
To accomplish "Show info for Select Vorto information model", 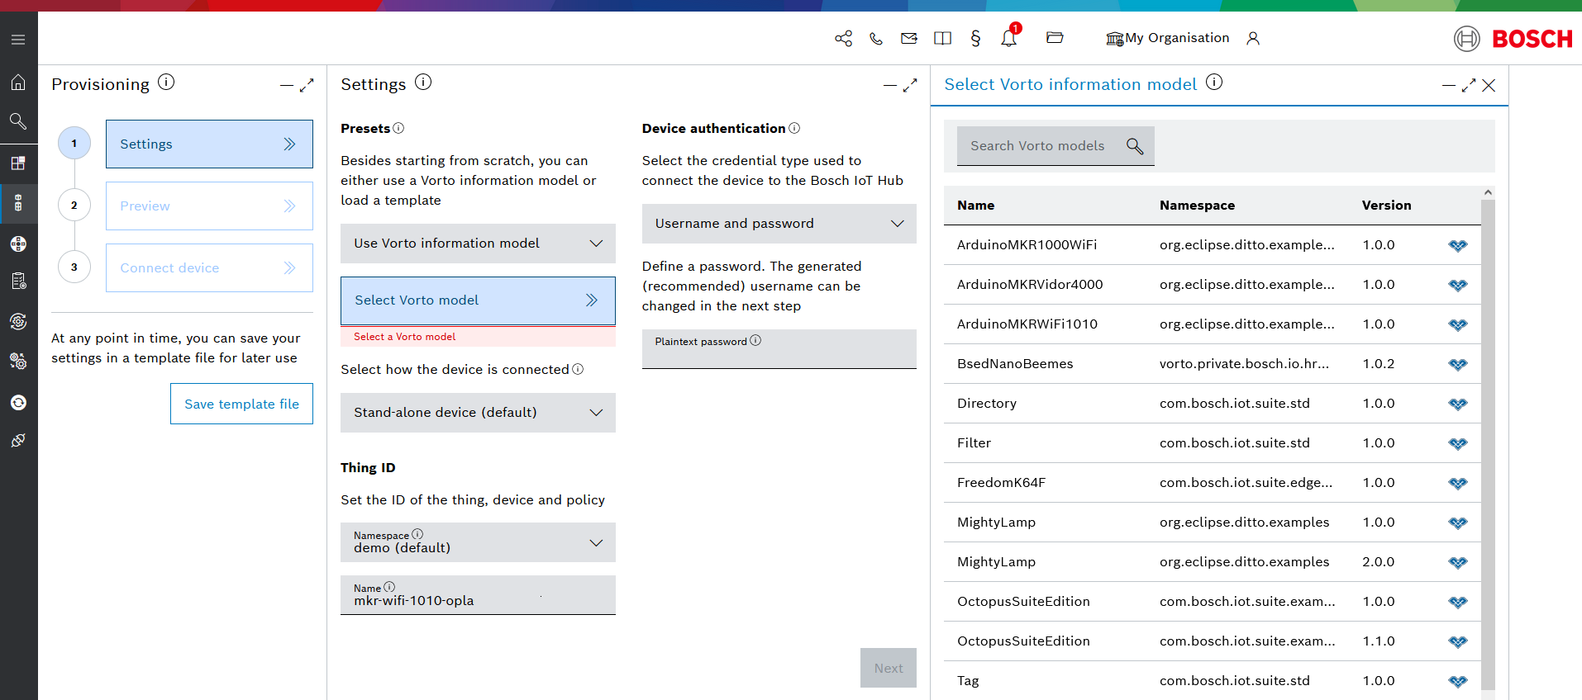I will click(x=1214, y=82).
